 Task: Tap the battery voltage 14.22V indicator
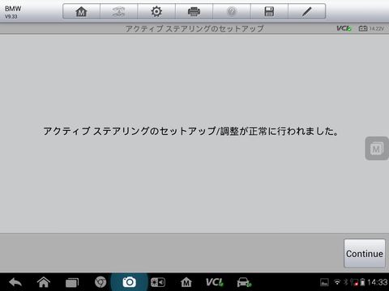pos(371,28)
